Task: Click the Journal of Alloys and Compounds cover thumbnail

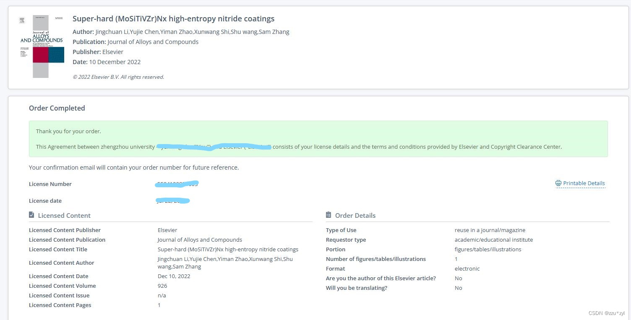Action: [42, 46]
